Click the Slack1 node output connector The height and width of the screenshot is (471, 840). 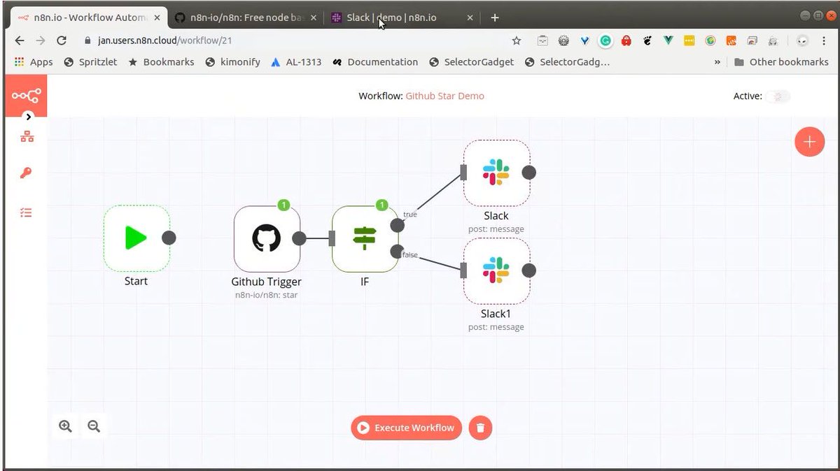(x=529, y=270)
